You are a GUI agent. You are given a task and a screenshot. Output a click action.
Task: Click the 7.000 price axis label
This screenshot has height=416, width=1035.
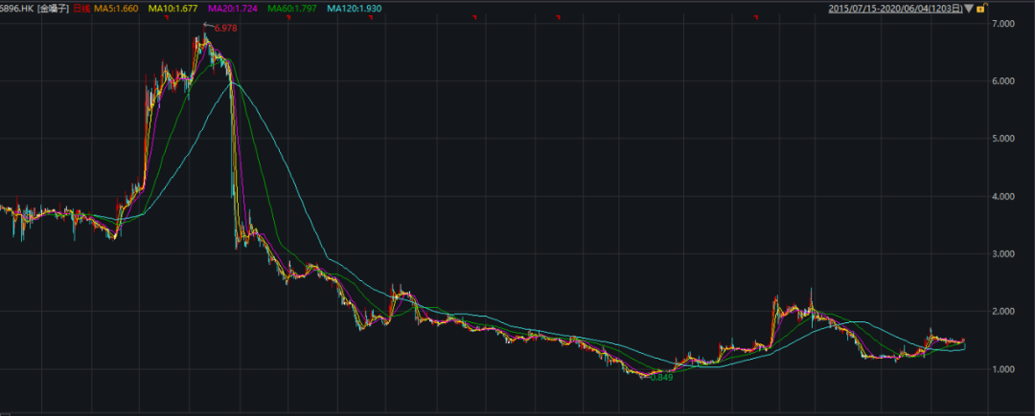(x=1003, y=23)
